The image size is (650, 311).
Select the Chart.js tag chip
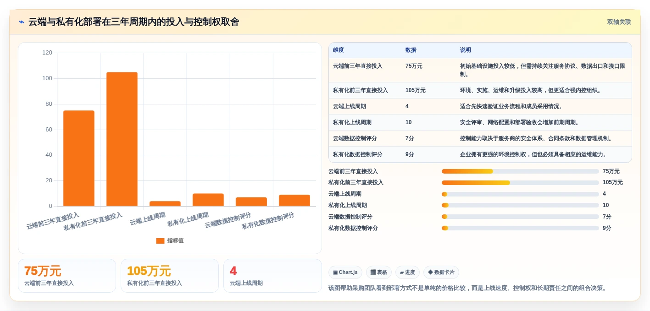(345, 272)
